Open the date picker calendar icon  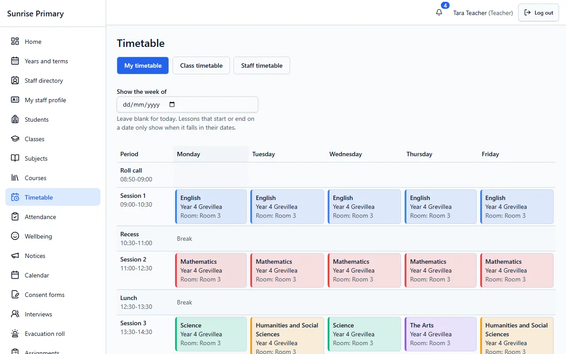172,105
